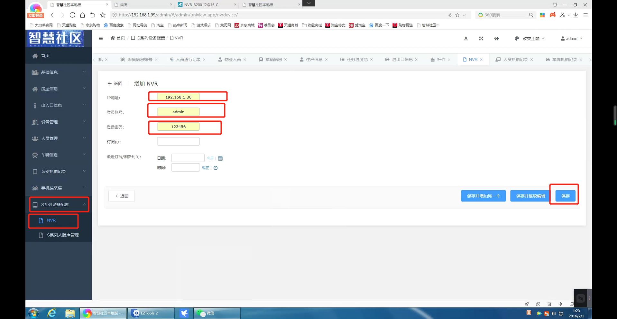The image size is (617, 319).
Task: Refresh the page with browser reload icon
Action: coord(72,15)
